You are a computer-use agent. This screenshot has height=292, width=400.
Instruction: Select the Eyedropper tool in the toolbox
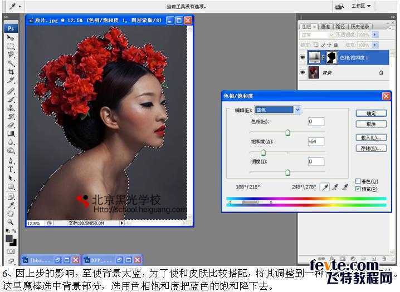pos(11,205)
